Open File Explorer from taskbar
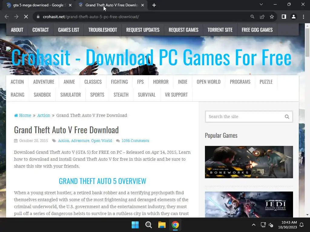This screenshot has height=232, width=310. tap(162, 225)
